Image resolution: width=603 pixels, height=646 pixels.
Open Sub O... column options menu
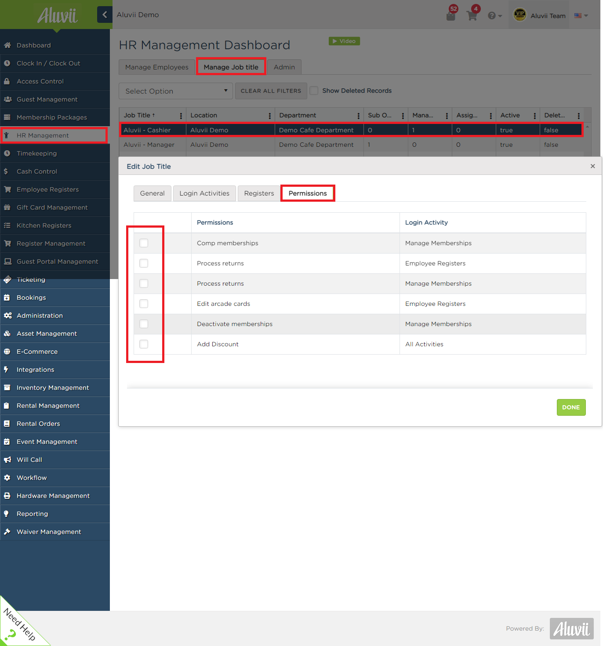[403, 116]
